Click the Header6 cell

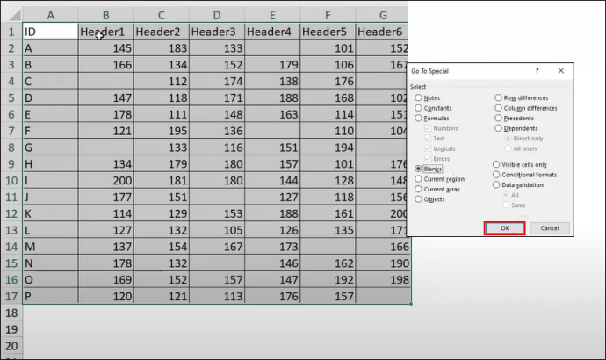(382, 32)
